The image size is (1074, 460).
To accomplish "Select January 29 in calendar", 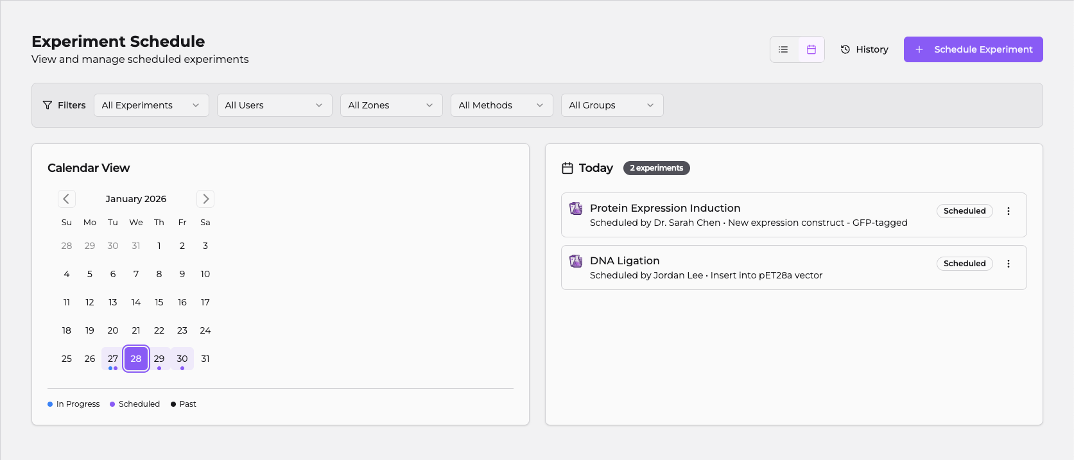I will [159, 359].
